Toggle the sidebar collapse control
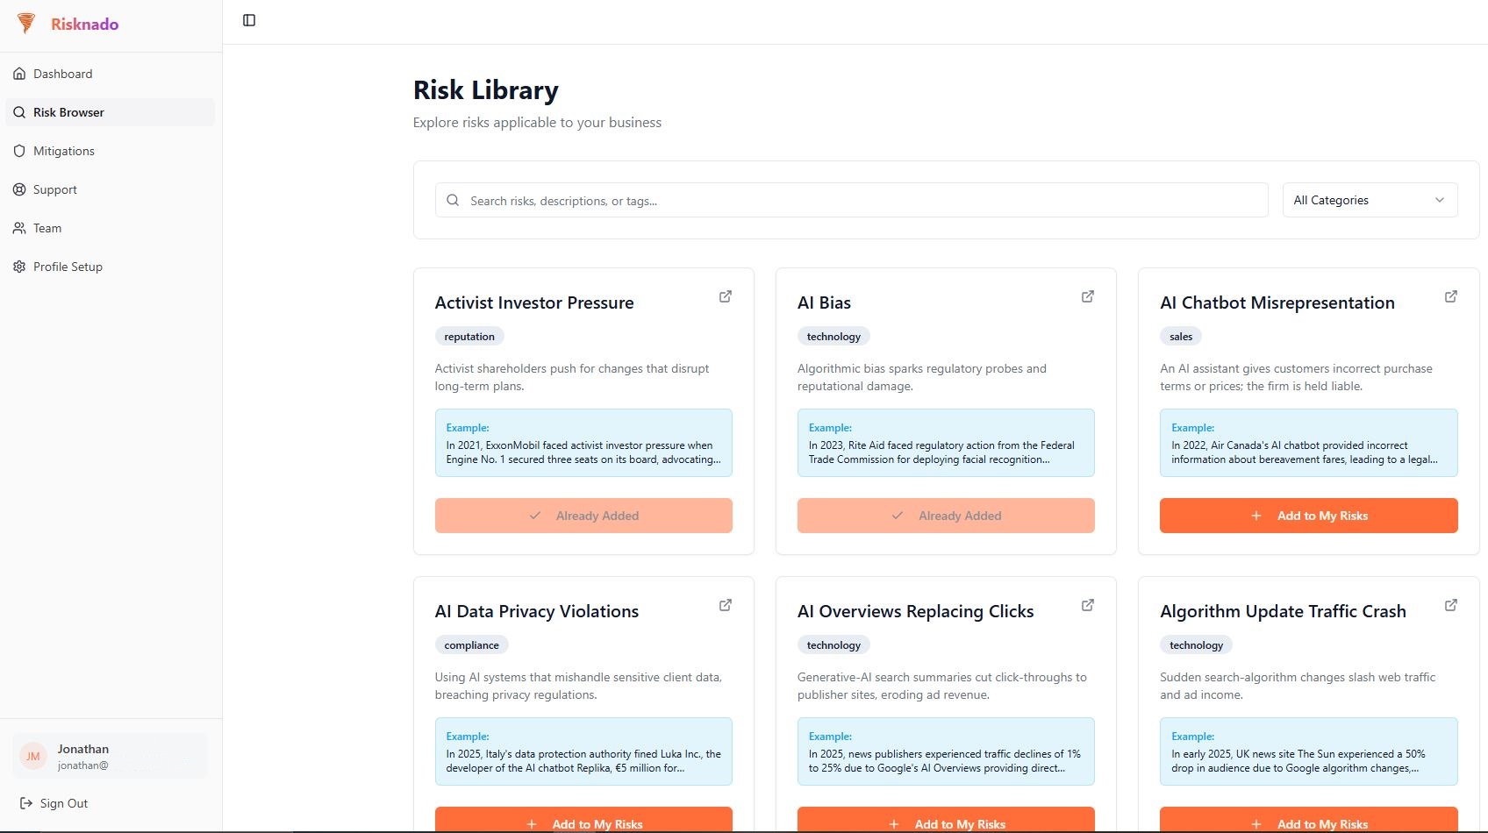 coord(250,19)
